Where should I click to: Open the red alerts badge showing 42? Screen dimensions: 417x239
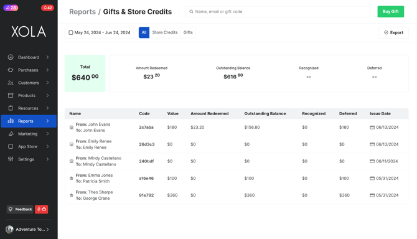pos(47,7)
